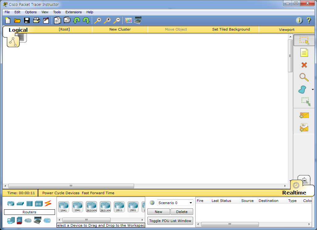Pick the 1941 router

pyautogui.click(x=78, y=207)
